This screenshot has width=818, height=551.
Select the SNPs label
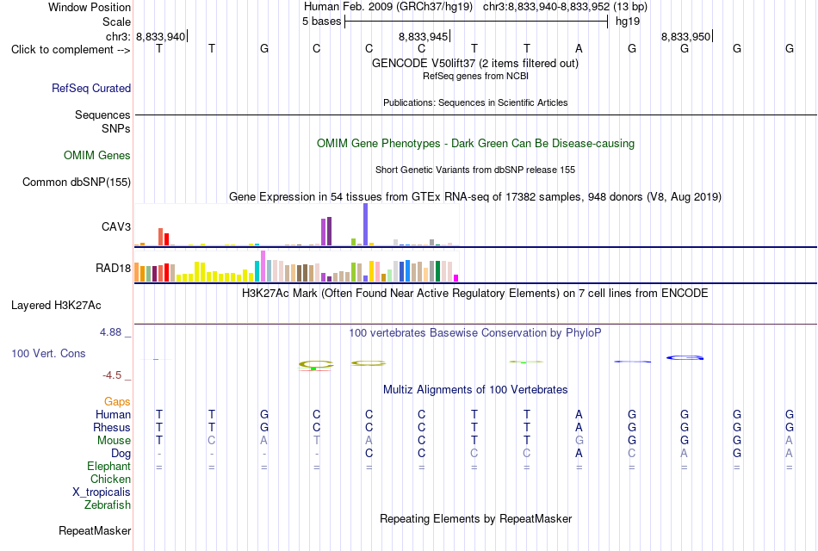116,128
